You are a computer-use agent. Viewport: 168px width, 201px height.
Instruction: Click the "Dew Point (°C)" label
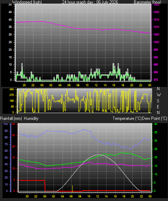pos(155,118)
